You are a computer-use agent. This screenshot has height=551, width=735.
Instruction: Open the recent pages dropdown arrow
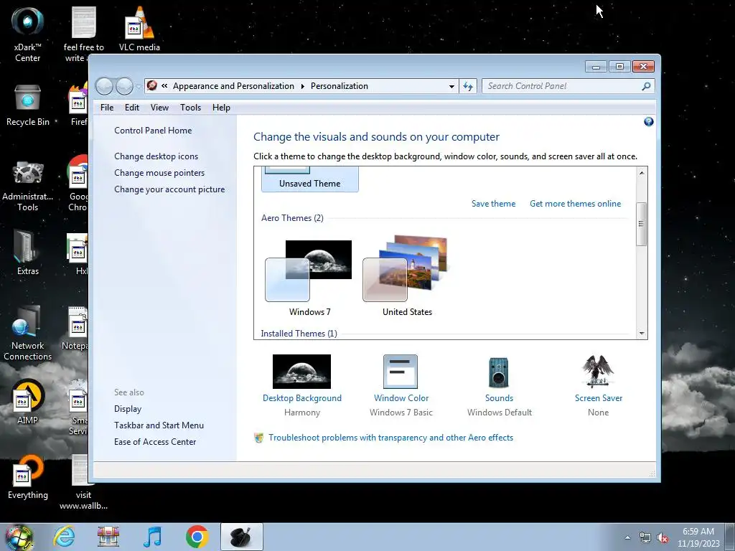[139, 87]
